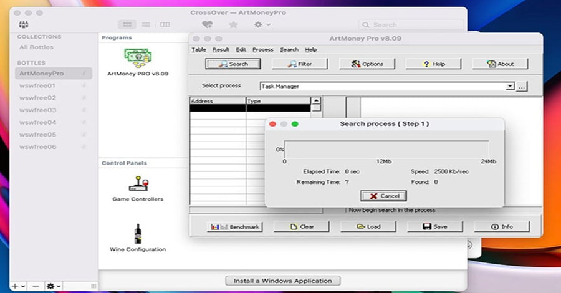
Task: Open Wine Configuration control panel
Action: coord(138,234)
